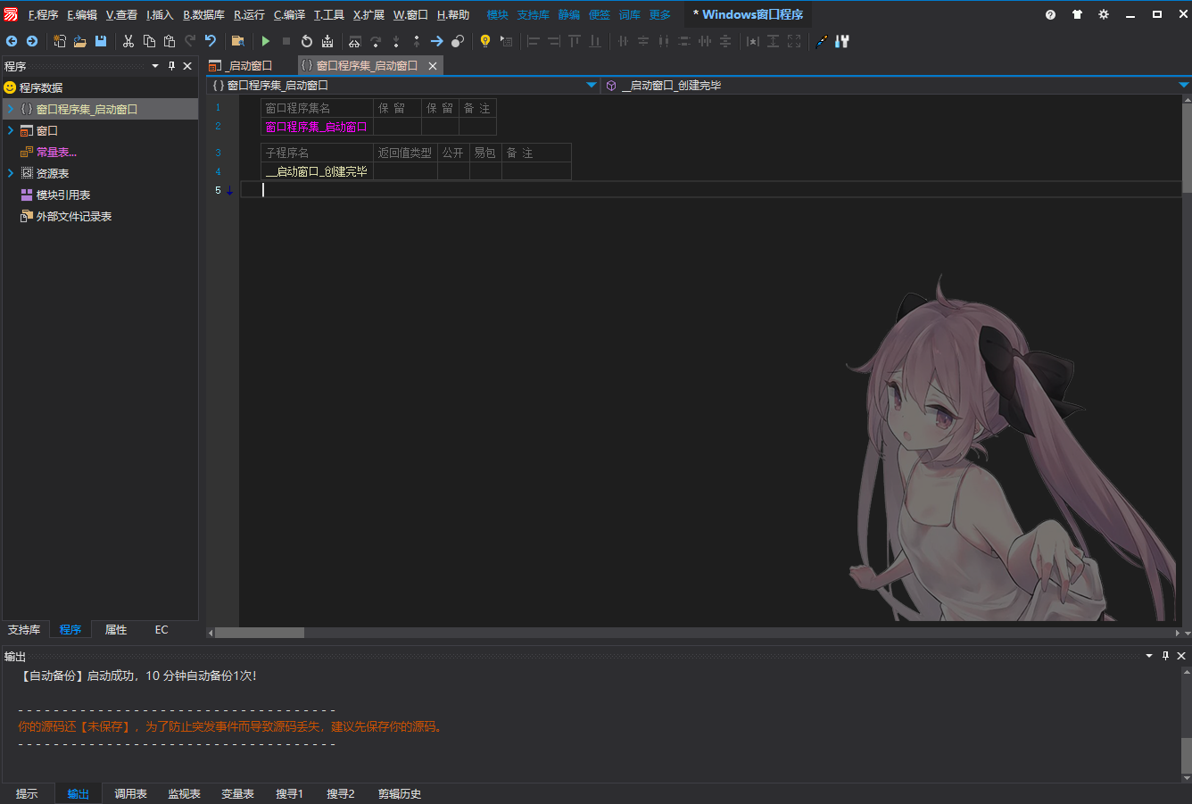The image size is (1192, 804).
Task: Click the application logo icon
Action: tap(11, 14)
